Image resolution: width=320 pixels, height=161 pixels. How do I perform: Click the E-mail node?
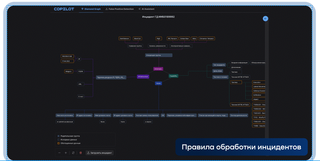point(81,96)
